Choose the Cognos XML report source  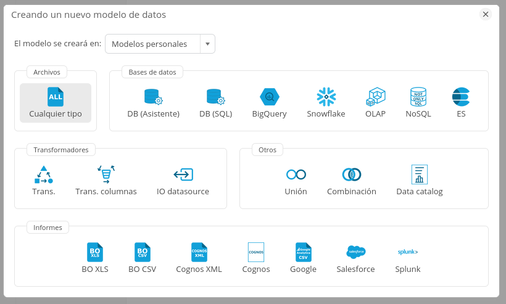click(x=199, y=253)
